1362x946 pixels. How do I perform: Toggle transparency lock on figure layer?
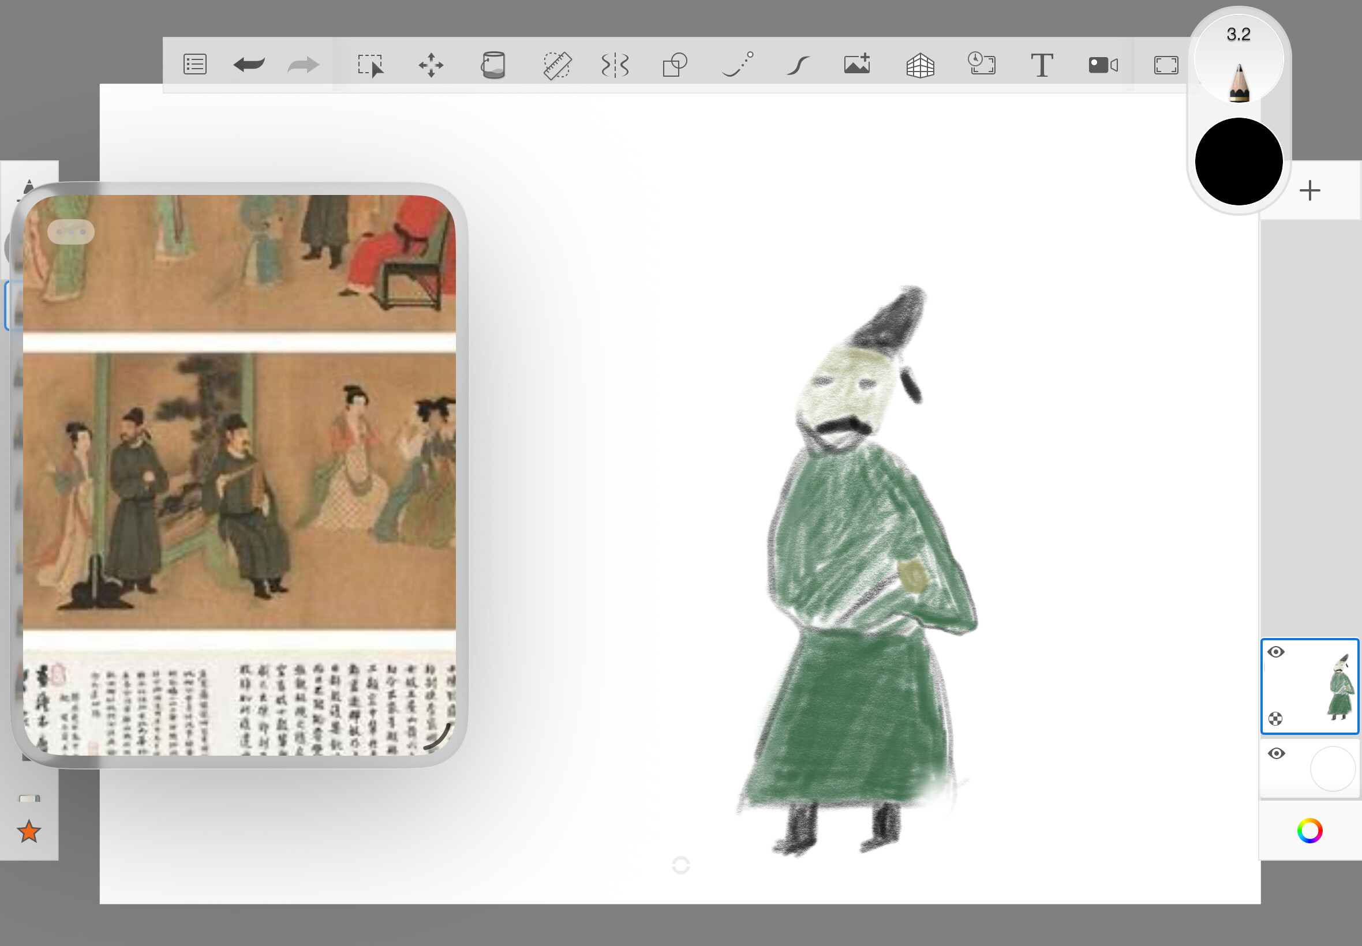[1275, 719]
